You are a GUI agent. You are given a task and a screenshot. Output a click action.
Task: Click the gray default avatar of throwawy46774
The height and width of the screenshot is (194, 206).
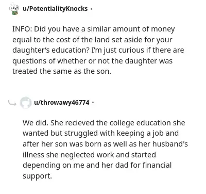26,103
